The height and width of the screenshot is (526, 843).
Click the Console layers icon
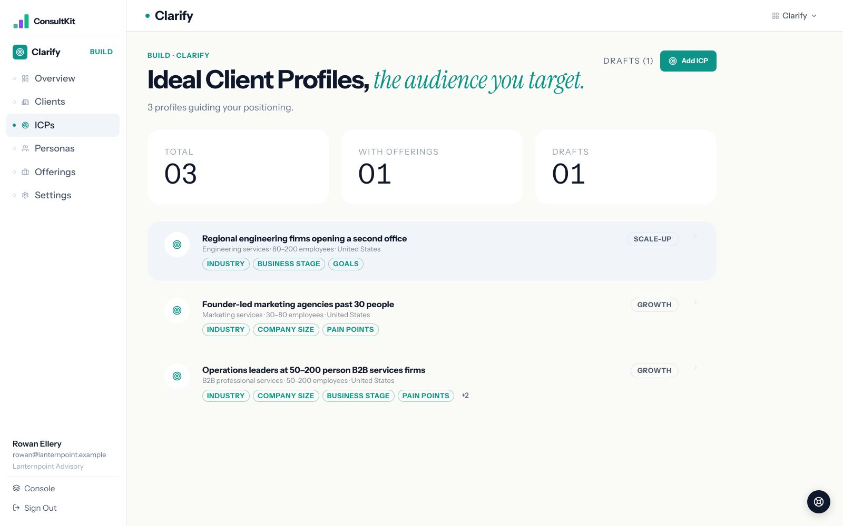(x=16, y=488)
